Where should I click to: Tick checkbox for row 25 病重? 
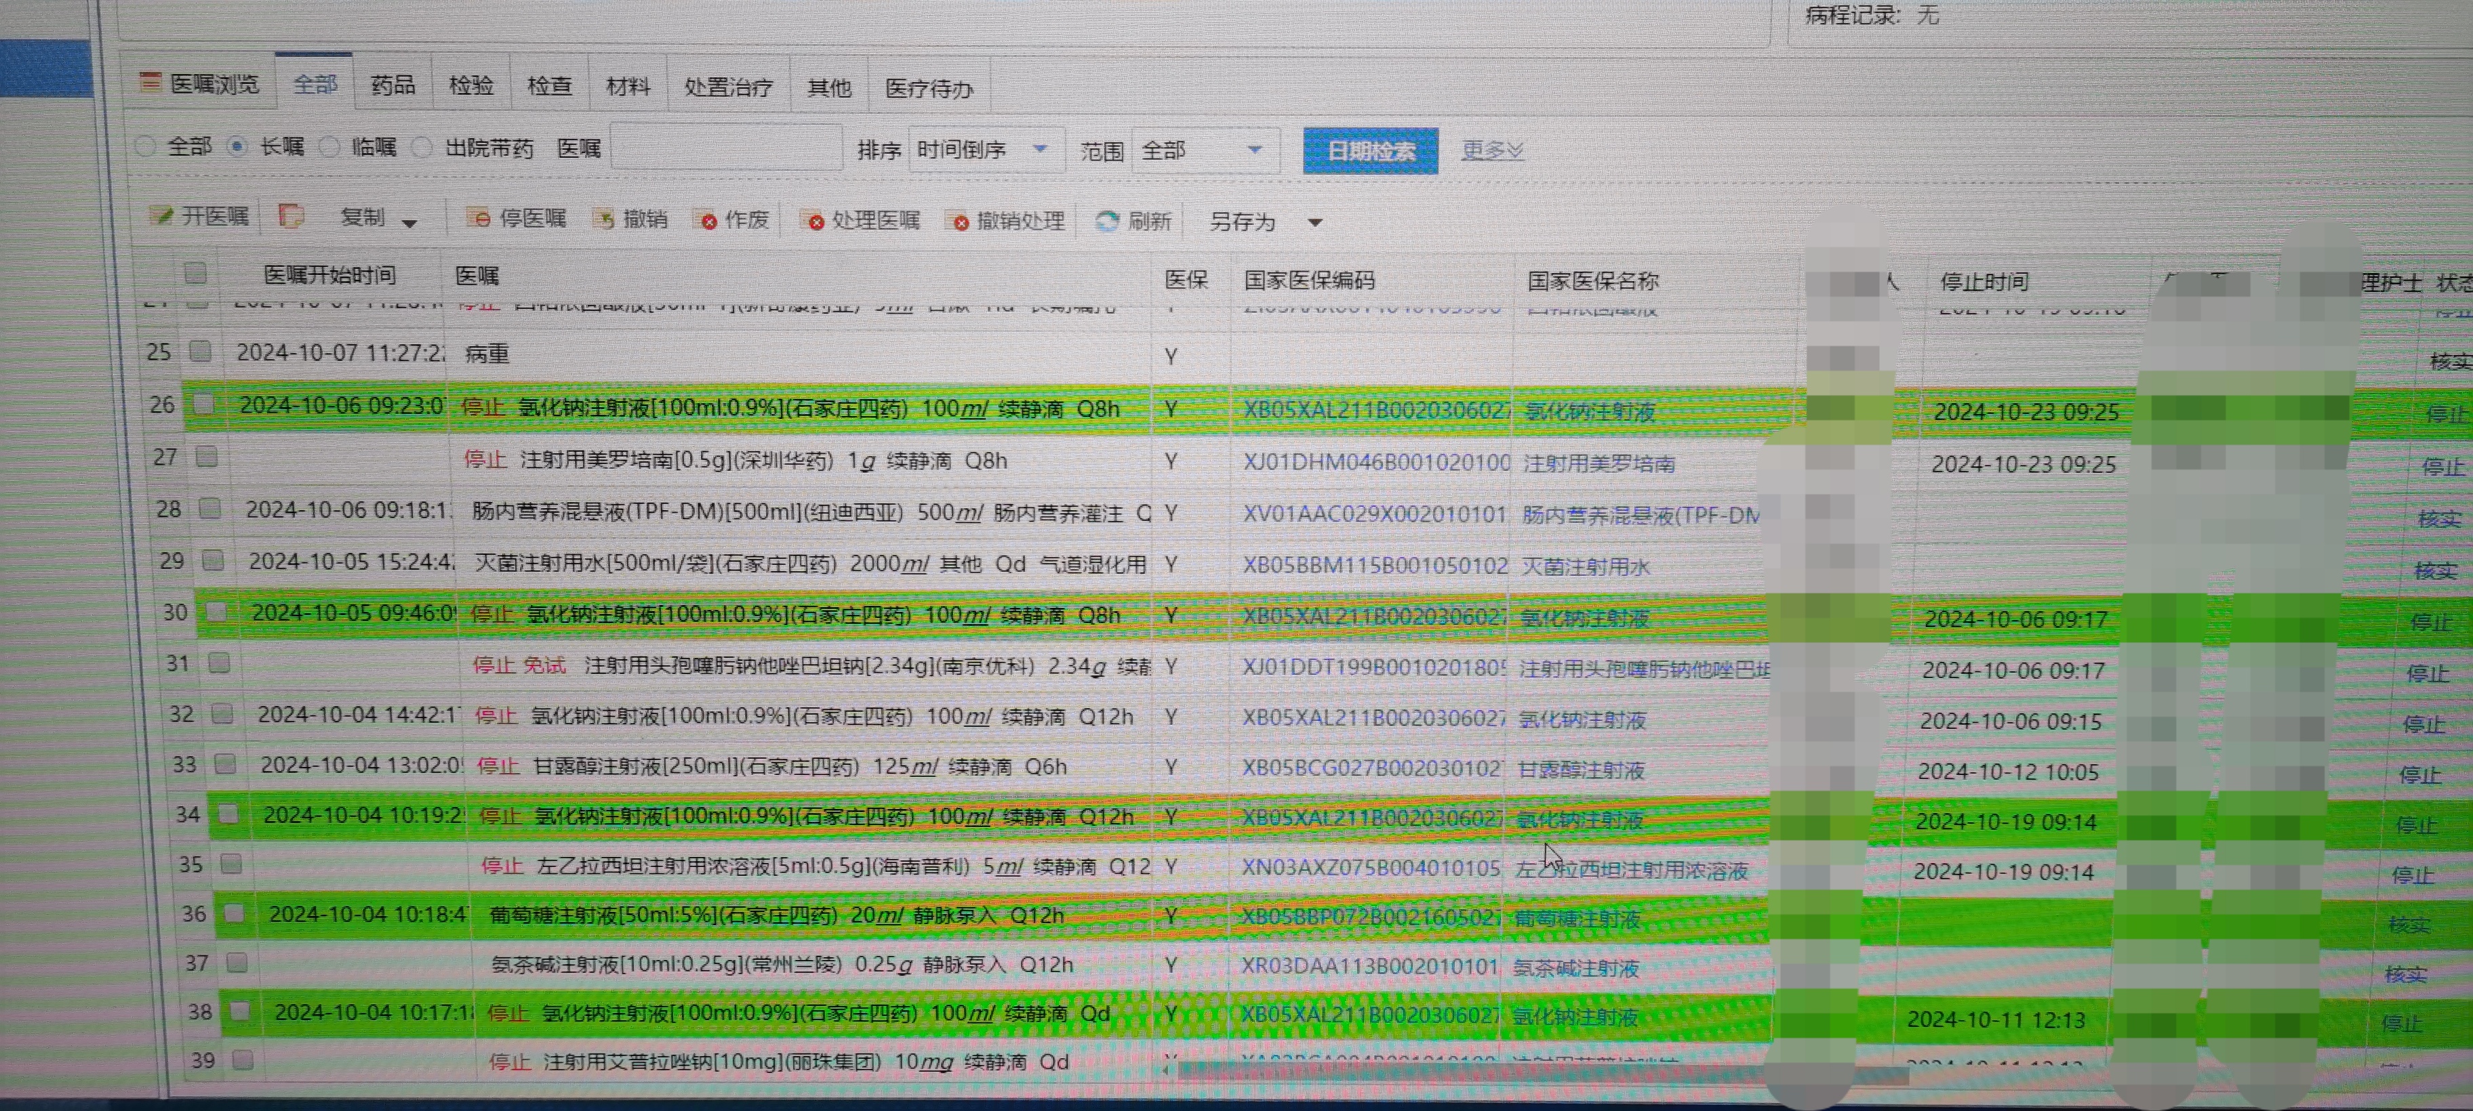[x=200, y=351]
